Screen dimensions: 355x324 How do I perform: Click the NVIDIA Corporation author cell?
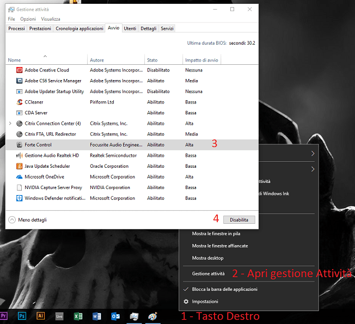[110, 187]
